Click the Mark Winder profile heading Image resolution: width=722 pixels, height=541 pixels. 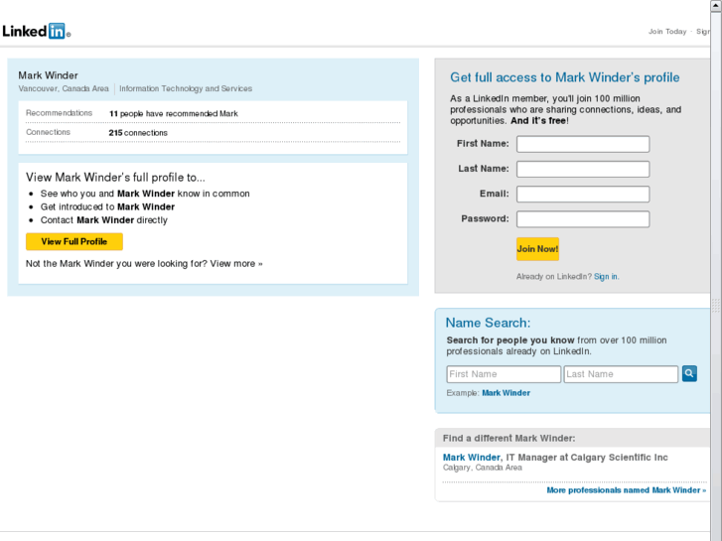click(x=49, y=75)
